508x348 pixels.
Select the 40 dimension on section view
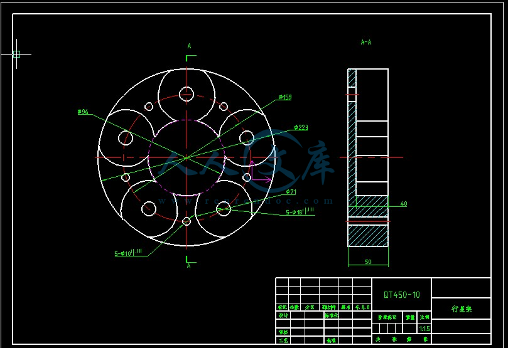(x=403, y=204)
